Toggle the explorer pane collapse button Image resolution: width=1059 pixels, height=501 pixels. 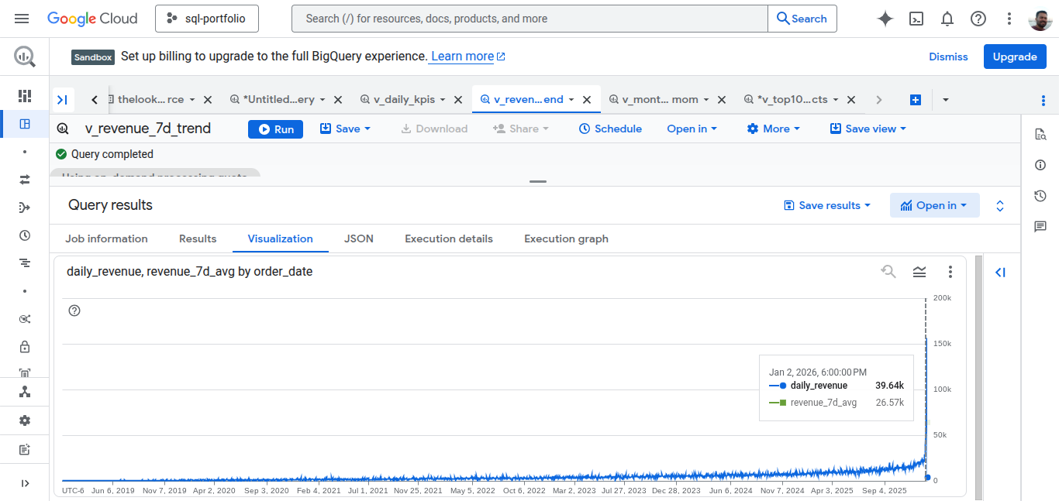click(63, 100)
